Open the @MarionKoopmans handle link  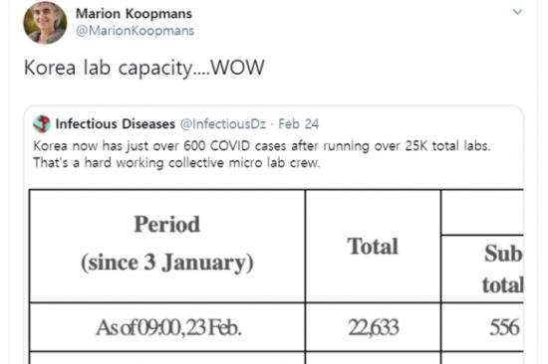(135, 31)
